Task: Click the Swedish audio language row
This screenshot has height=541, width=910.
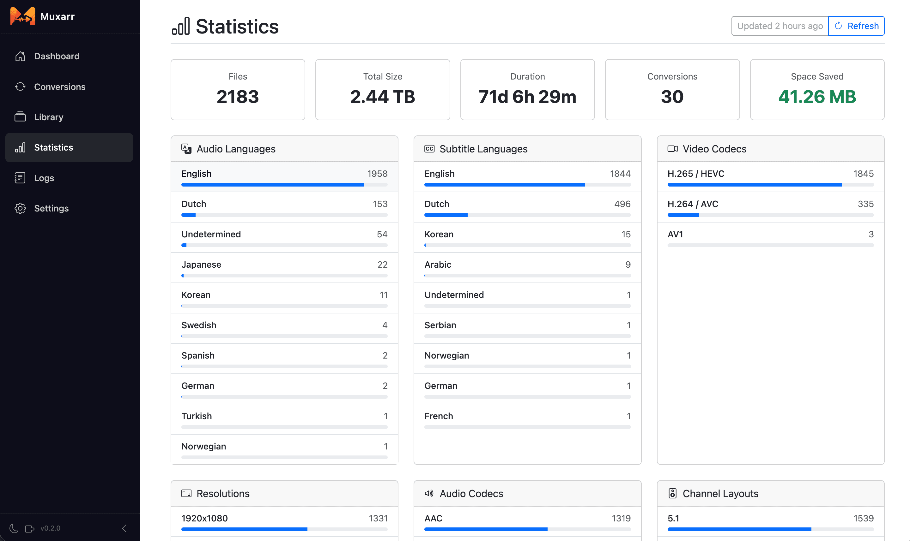Action: pyautogui.click(x=284, y=329)
